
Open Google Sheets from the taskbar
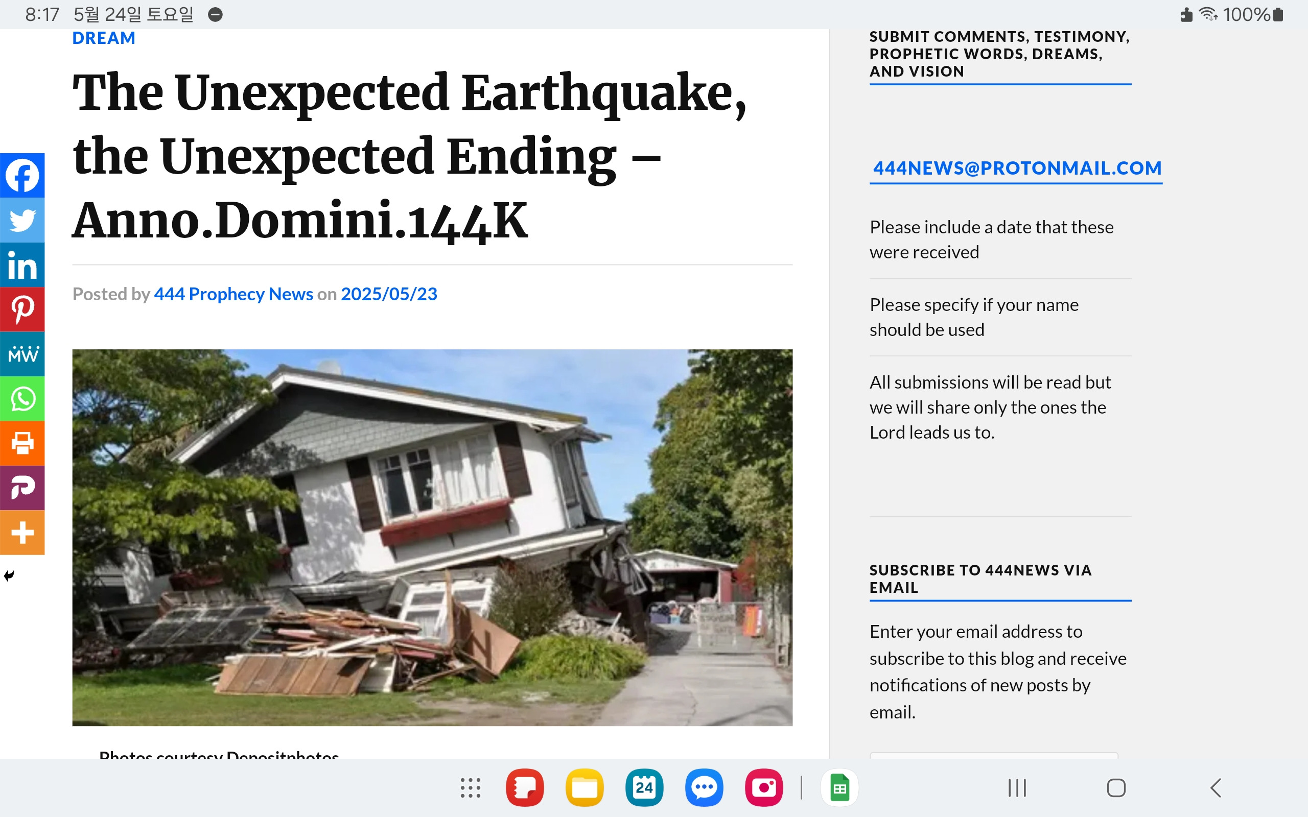pos(839,788)
